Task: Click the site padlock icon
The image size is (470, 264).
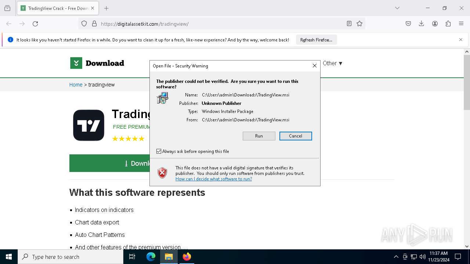Action: (x=94, y=24)
